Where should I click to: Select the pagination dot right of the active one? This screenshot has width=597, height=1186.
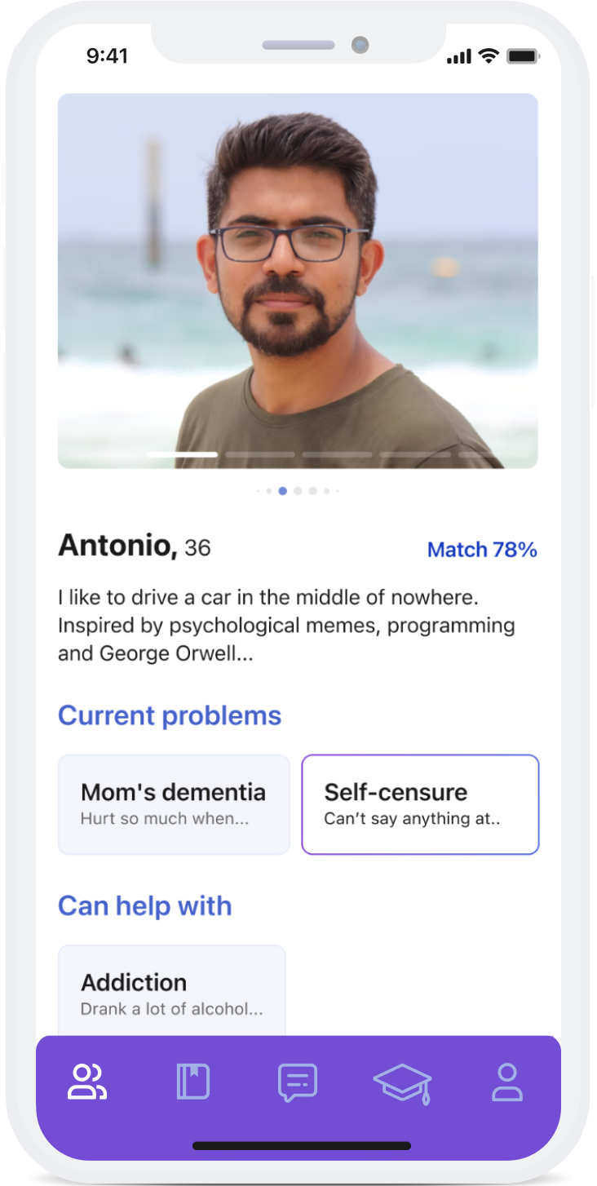pyautogui.click(x=298, y=491)
